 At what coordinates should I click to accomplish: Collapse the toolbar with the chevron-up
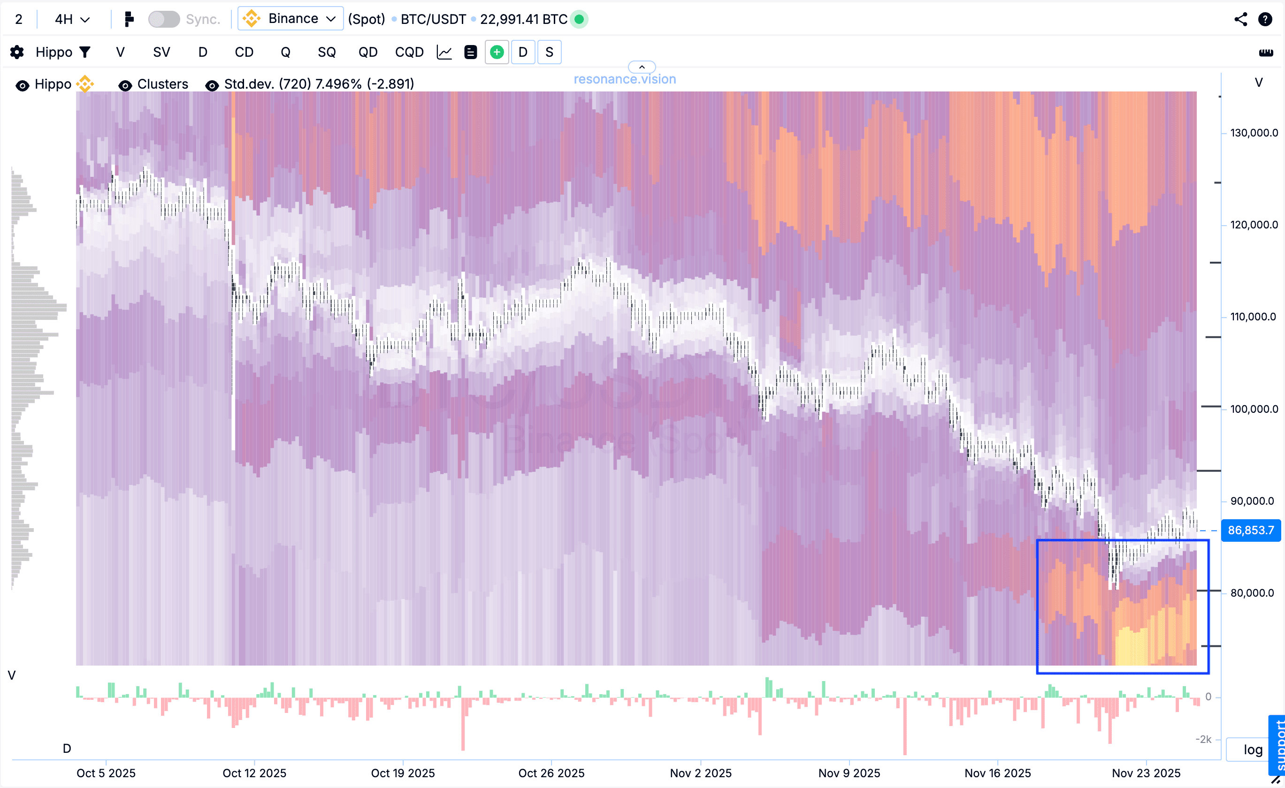tap(642, 67)
